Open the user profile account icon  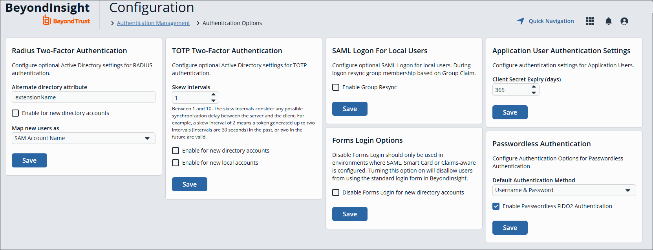pyautogui.click(x=624, y=21)
